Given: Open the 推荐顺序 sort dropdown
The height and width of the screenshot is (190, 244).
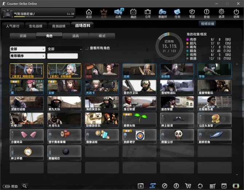Looking at the screenshot, I should pos(28,56).
